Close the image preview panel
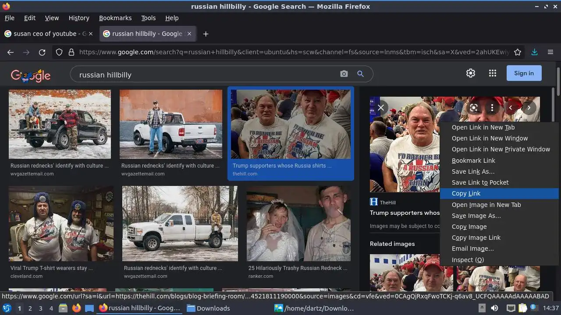The width and height of the screenshot is (561, 315). [x=381, y=107]
